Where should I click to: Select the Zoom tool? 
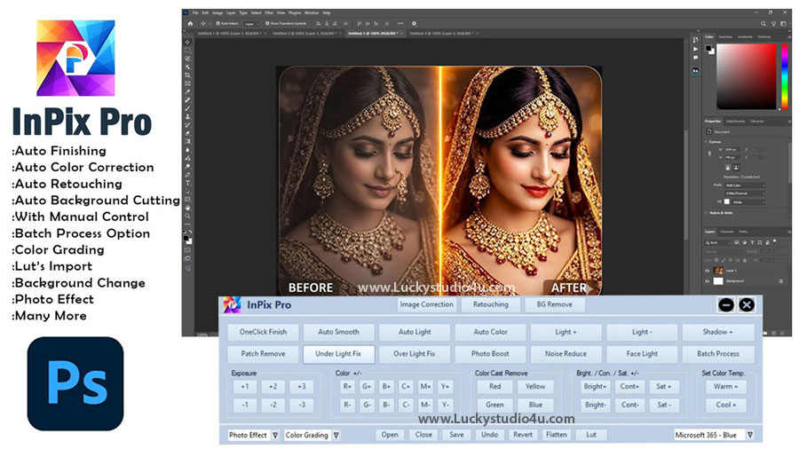pos(187,216)
